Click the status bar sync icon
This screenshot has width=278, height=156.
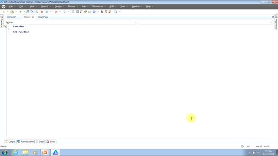pos(242,146)
